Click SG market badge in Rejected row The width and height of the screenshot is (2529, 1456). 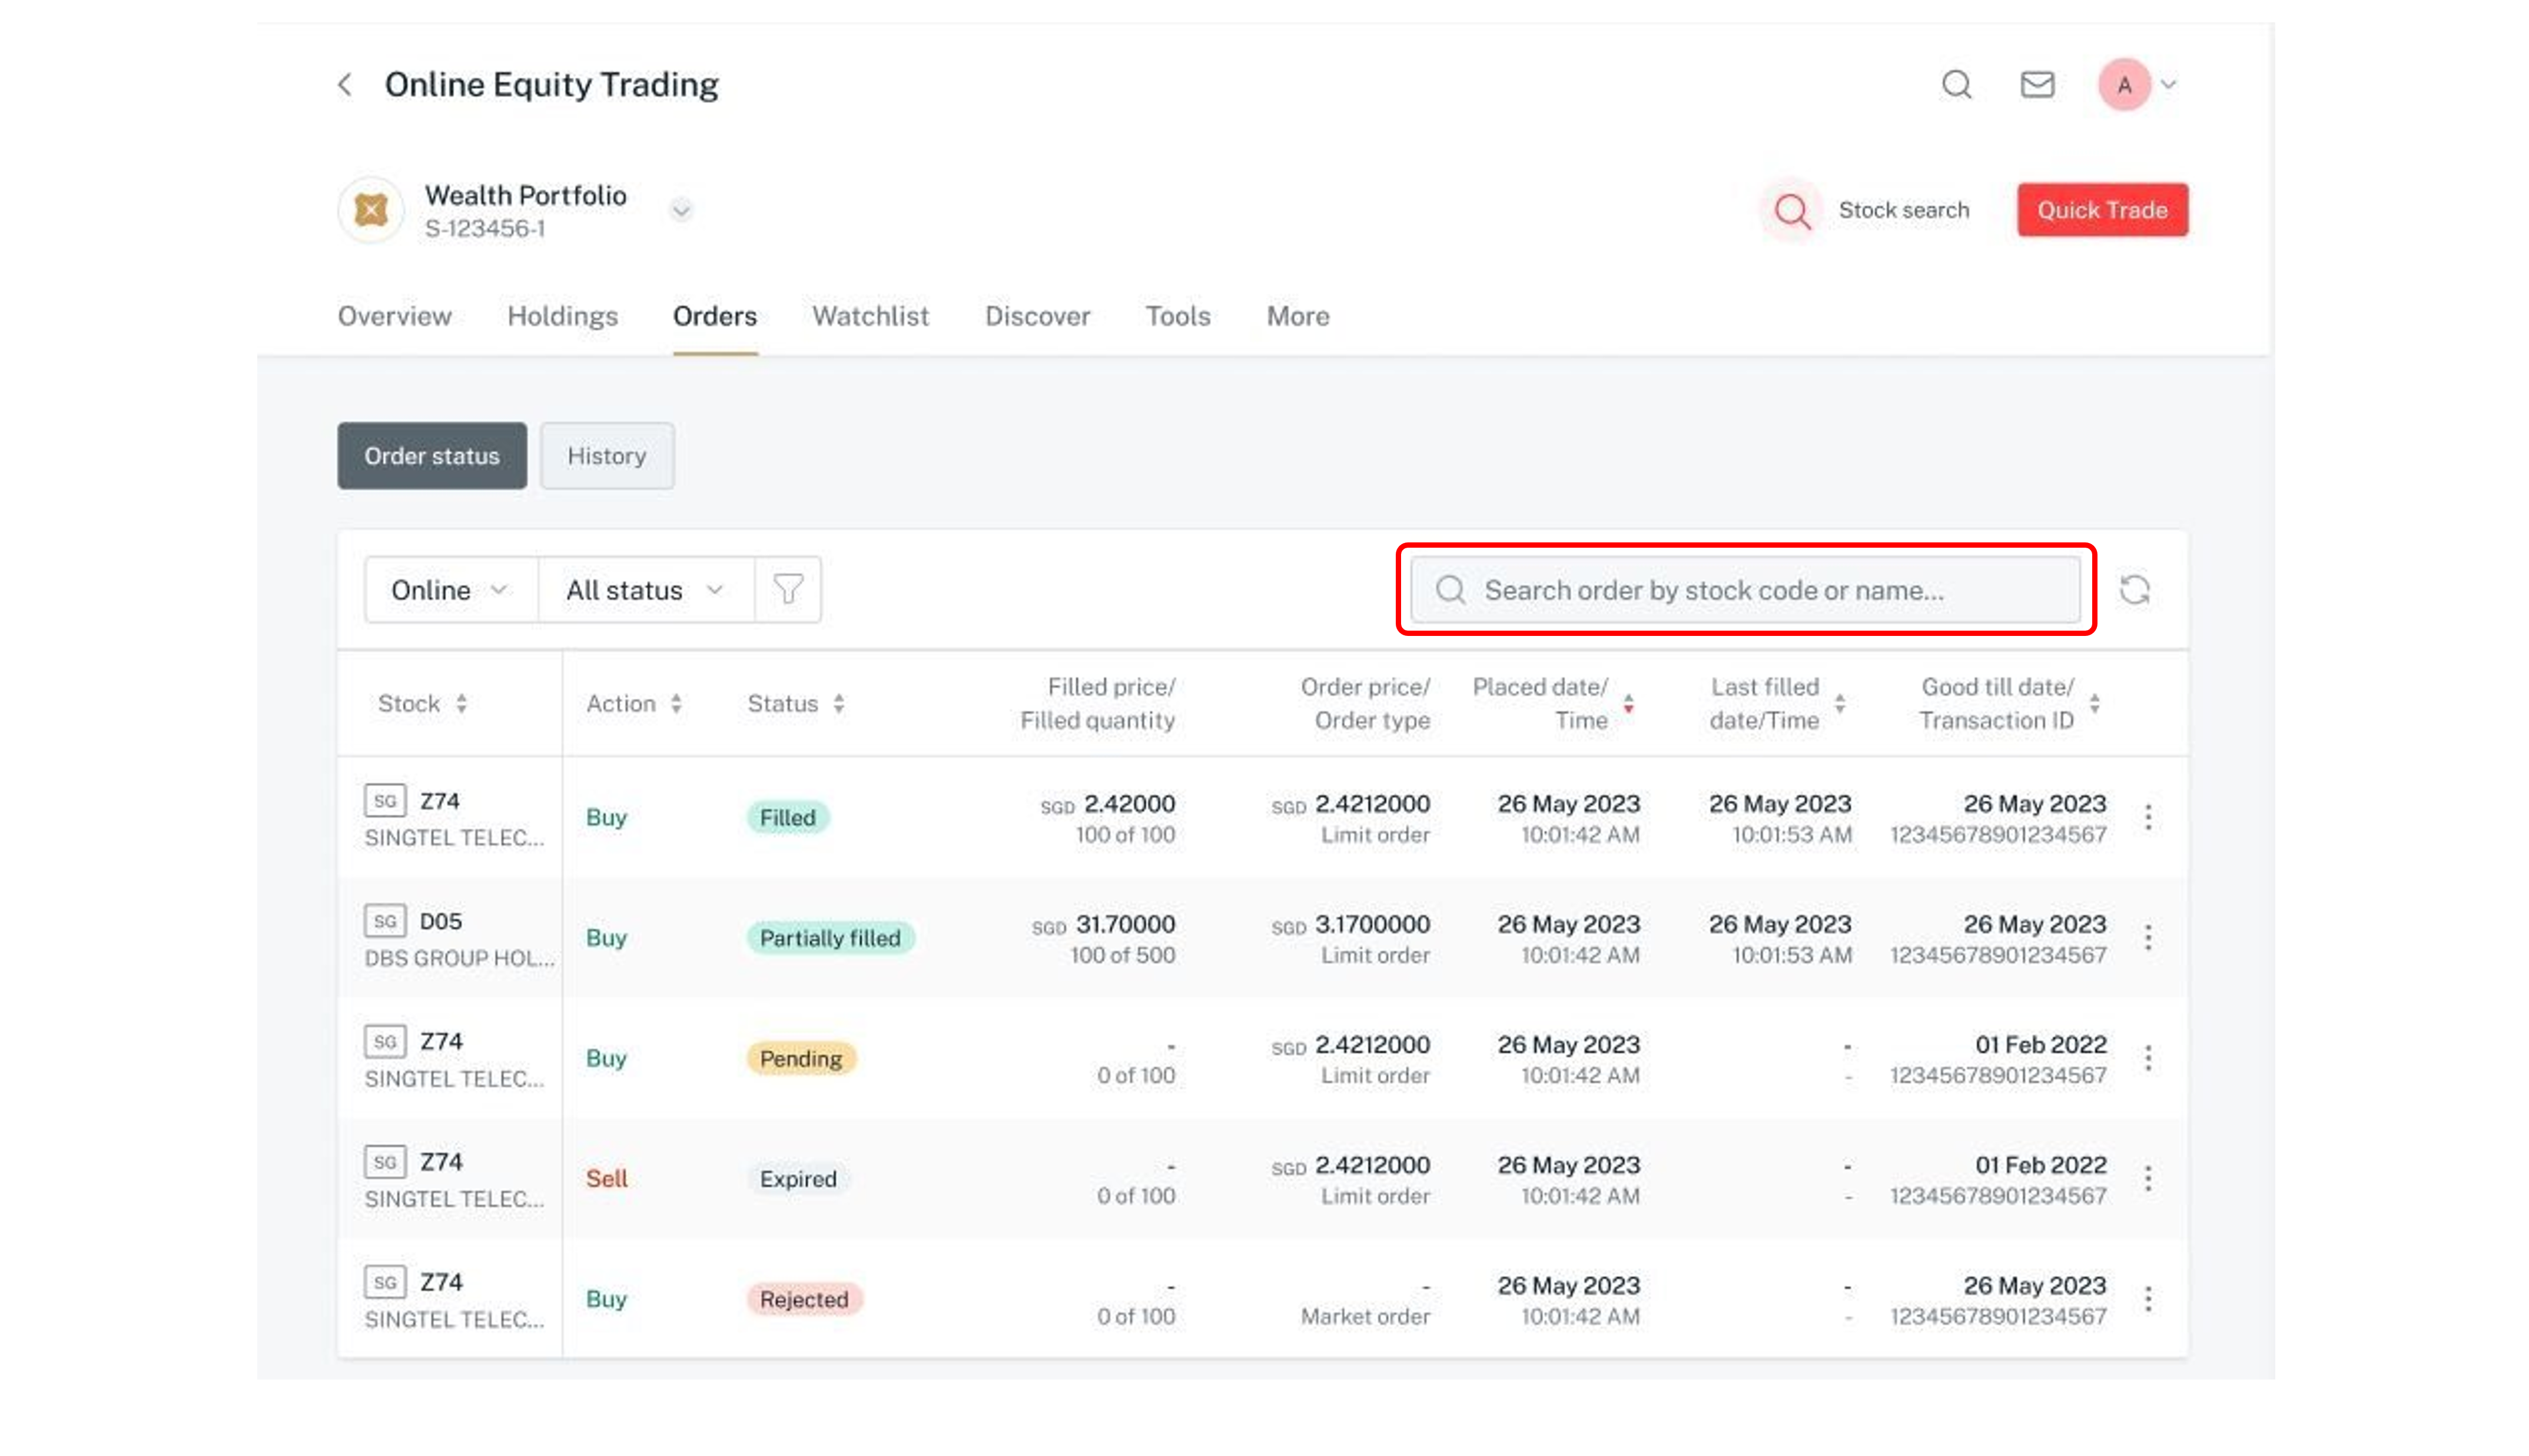(385, 1282)
